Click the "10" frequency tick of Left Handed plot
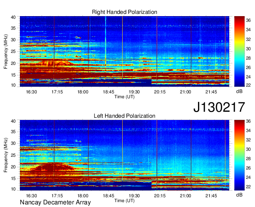 point(13,189)
